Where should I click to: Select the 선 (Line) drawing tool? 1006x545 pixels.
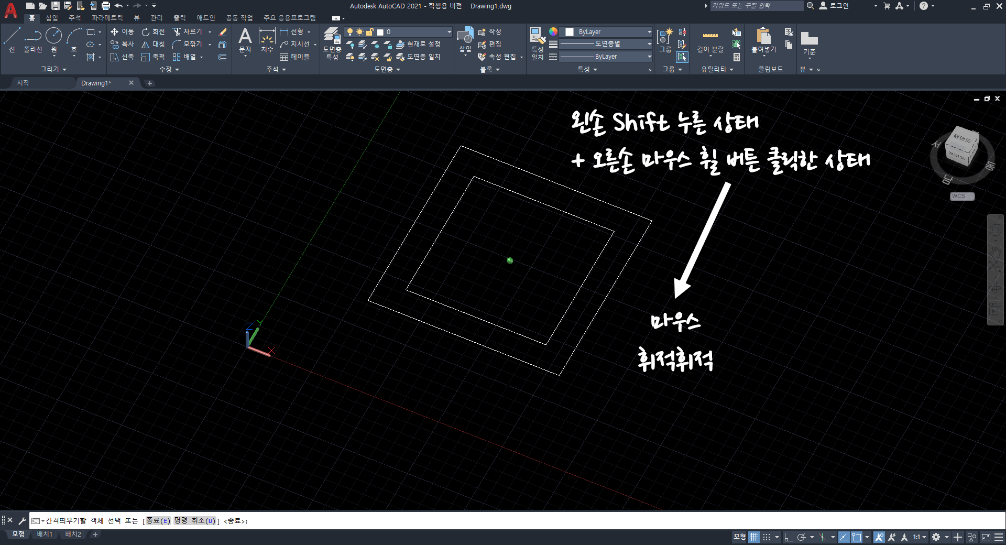[x=12, y=40]
